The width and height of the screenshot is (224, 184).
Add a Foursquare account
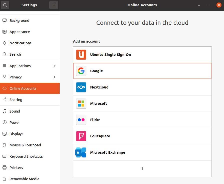142,136
